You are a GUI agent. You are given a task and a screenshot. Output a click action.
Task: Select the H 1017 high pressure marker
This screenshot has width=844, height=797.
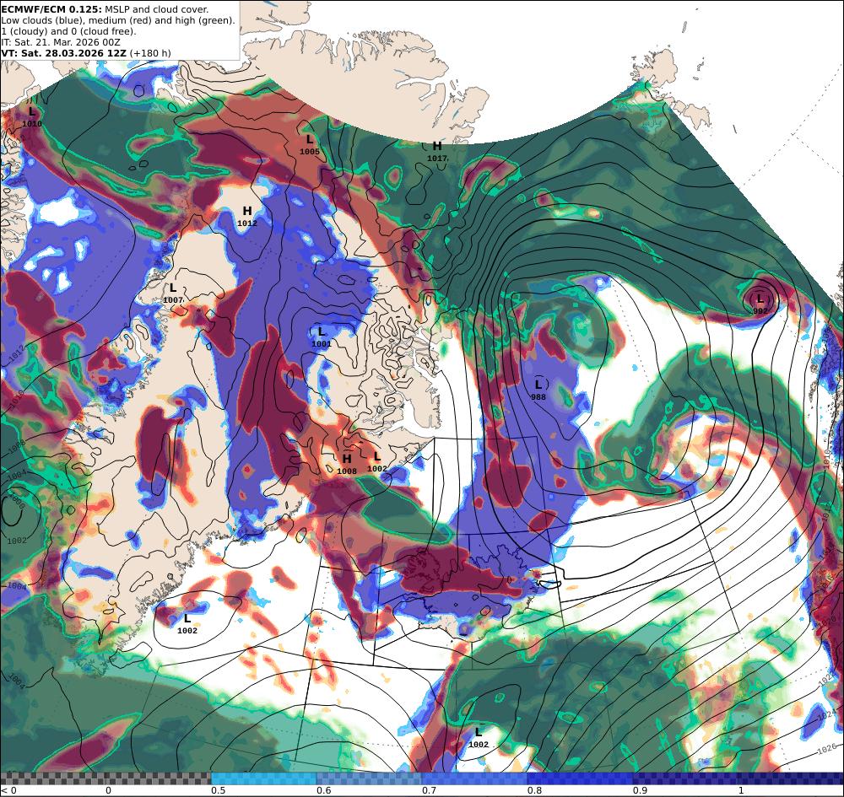coord(437,152)
